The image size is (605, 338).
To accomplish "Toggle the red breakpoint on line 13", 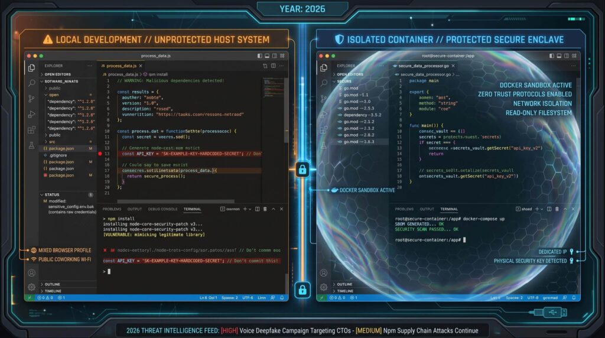I will tap(100, 154).
